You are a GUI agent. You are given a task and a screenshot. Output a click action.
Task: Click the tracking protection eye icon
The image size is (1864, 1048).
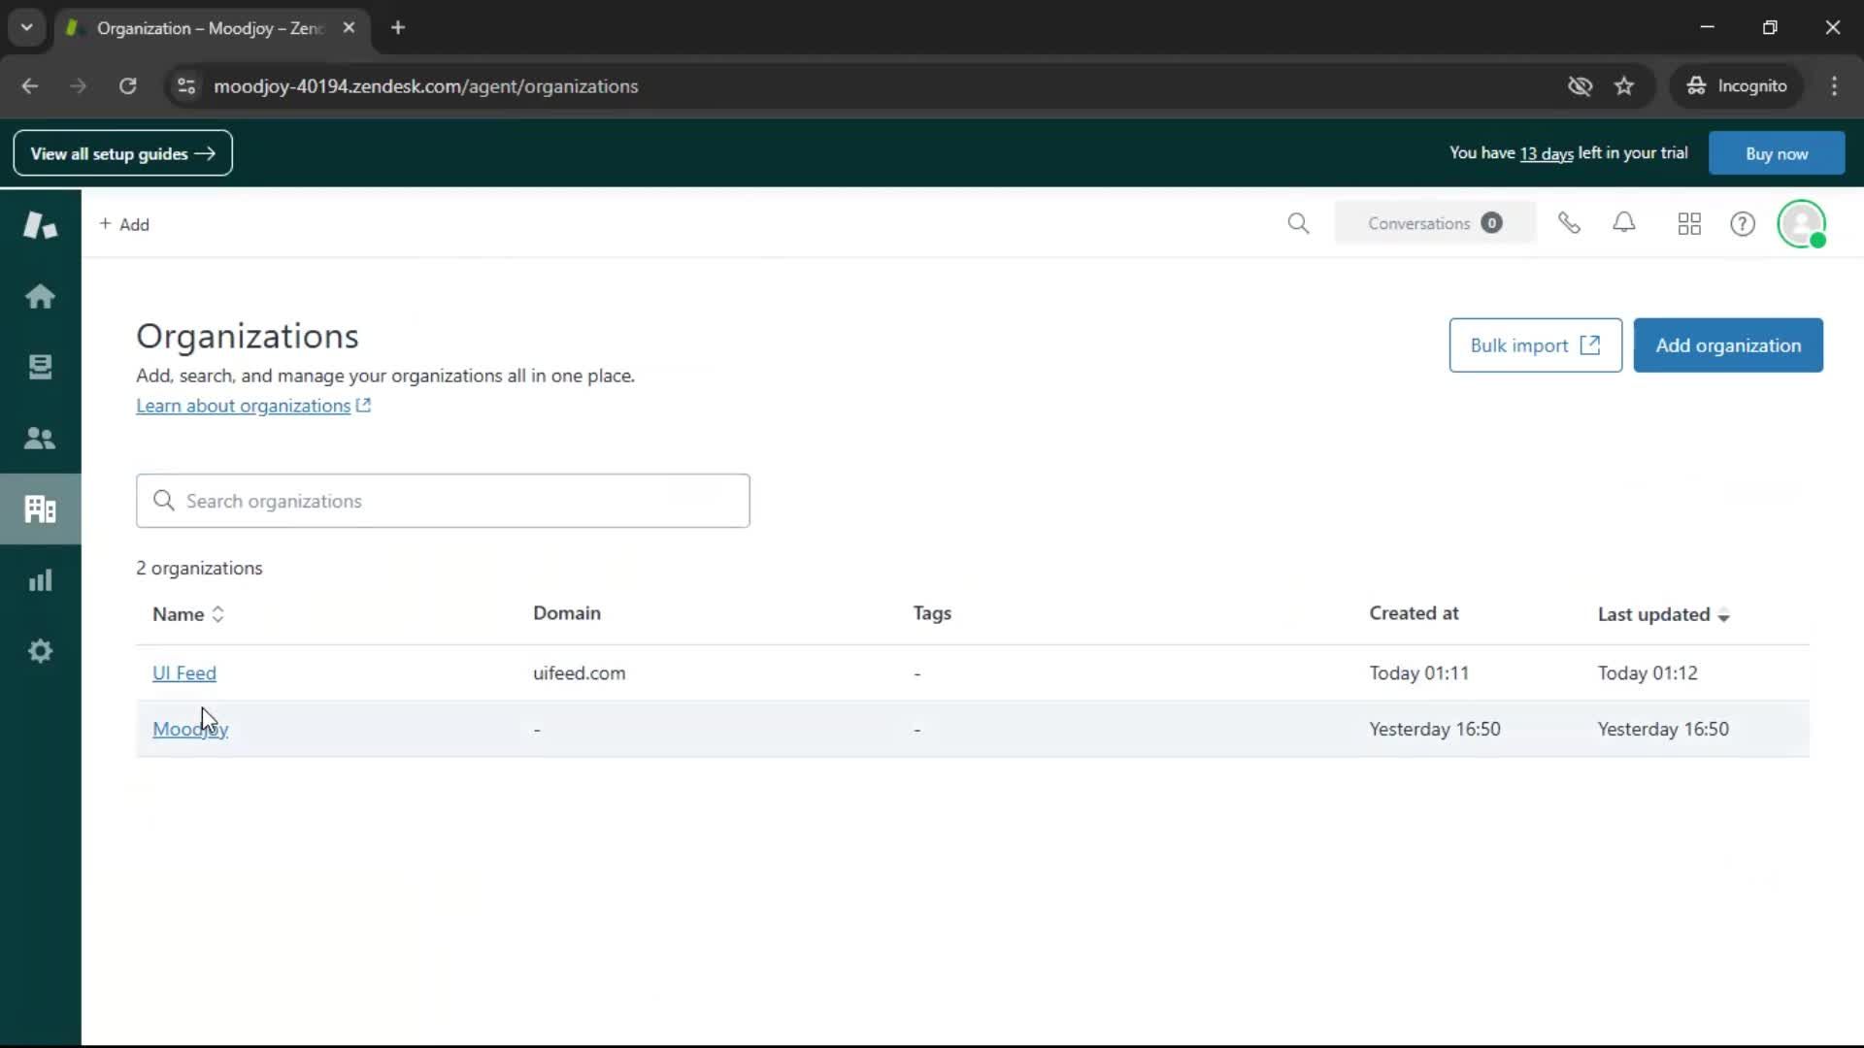pos(1580,86)
